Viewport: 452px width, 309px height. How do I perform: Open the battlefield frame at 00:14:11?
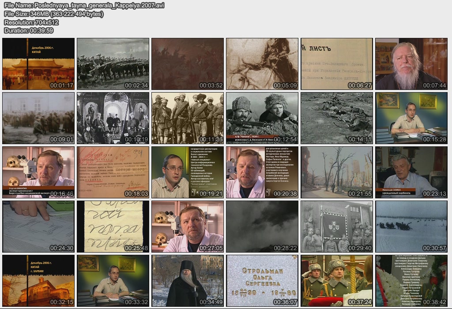point(337,118)
